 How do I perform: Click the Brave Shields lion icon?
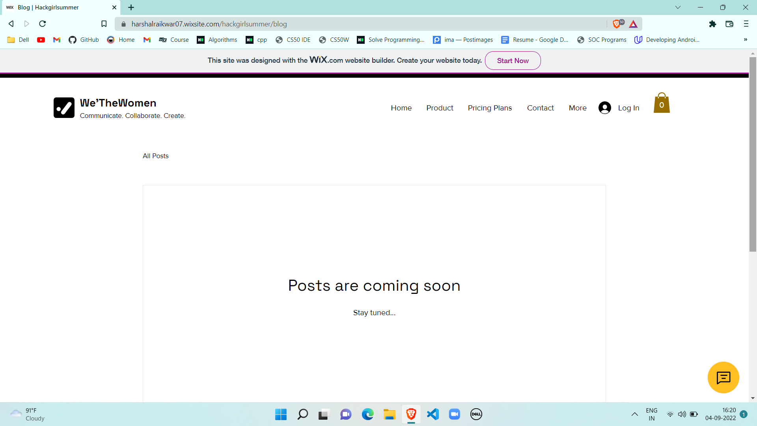tap(617, 24)
